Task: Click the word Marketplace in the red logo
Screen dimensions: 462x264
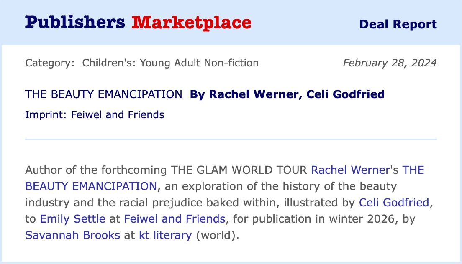Action: (x=192, y=23)
